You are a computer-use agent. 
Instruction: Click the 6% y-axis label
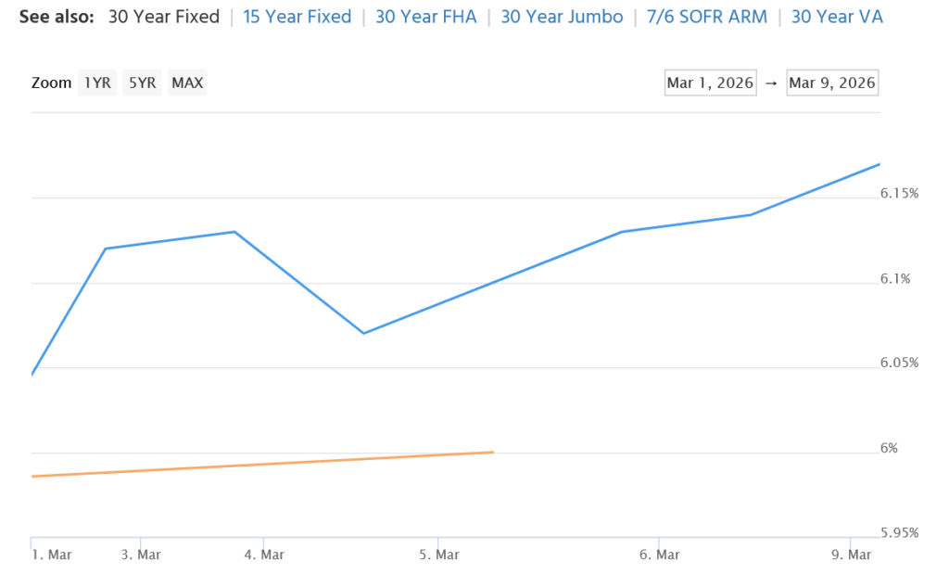(889, 448)
